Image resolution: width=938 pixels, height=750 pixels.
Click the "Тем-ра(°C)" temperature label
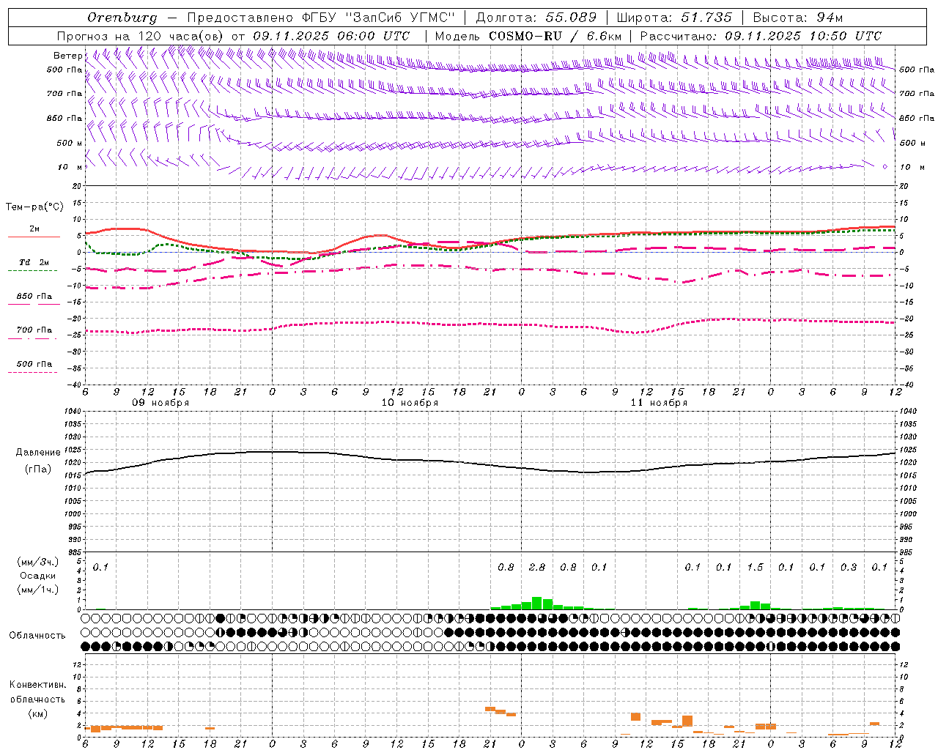pyautogui.click(x=34, y=207)
